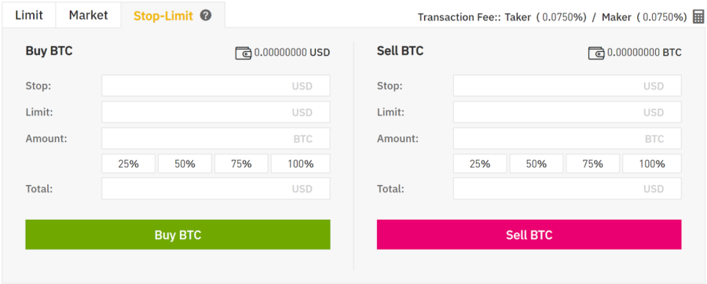707x284 pixels.
Task: Select the Stop-Limit tab
Action: point(163,16)
